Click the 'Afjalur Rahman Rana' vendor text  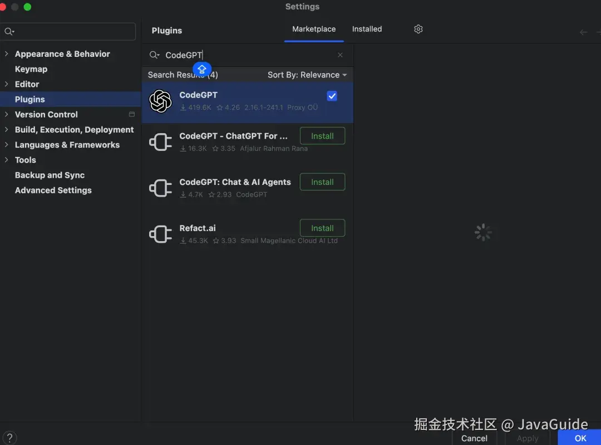click(x=274, y=149)
